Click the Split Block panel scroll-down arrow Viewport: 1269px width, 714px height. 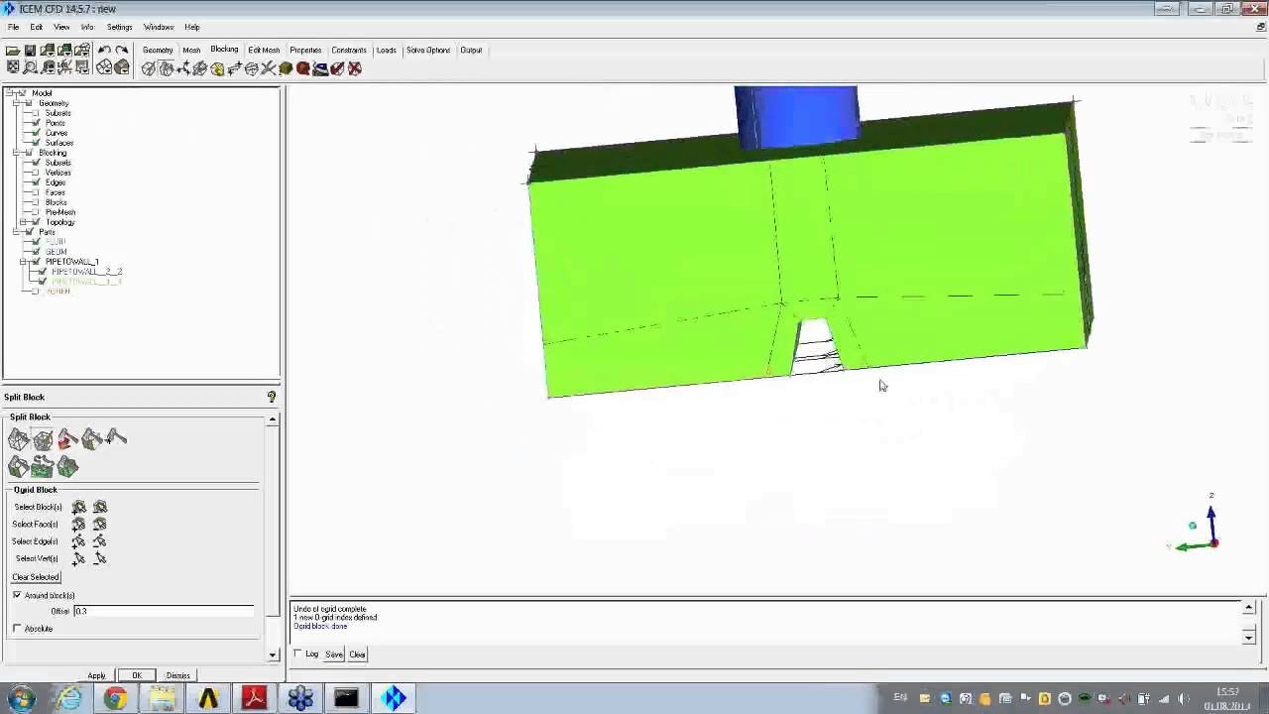click(x=273, y=654)
